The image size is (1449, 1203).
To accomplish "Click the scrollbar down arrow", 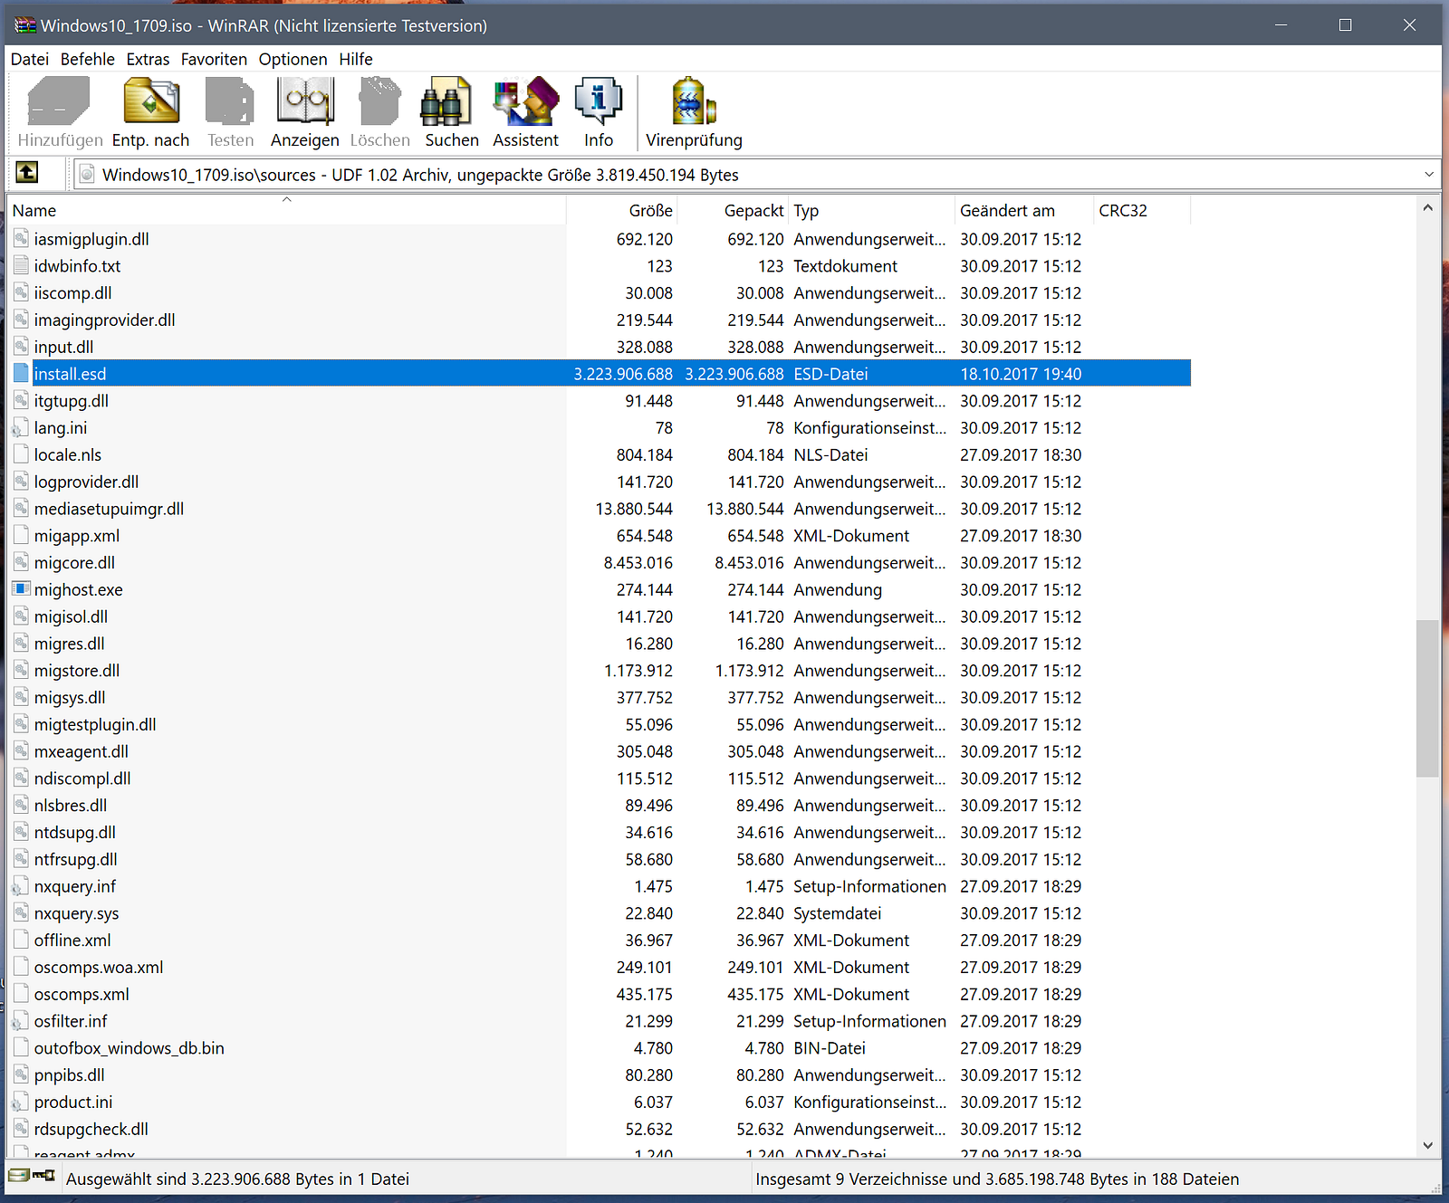I will tap(1427, 1145).
